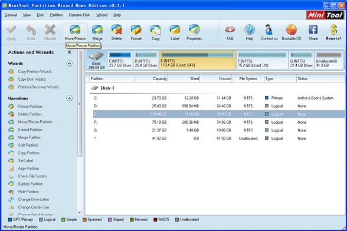Open the View menu
This screenshot has width=347, height=231.
point(27,15)
